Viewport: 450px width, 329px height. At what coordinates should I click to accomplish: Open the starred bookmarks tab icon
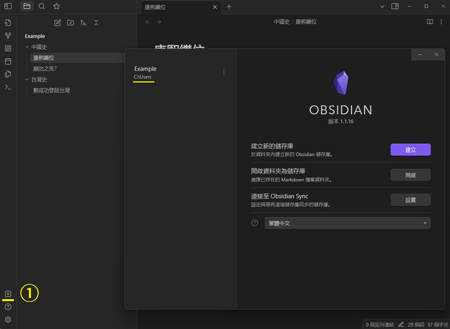(57, 6)
